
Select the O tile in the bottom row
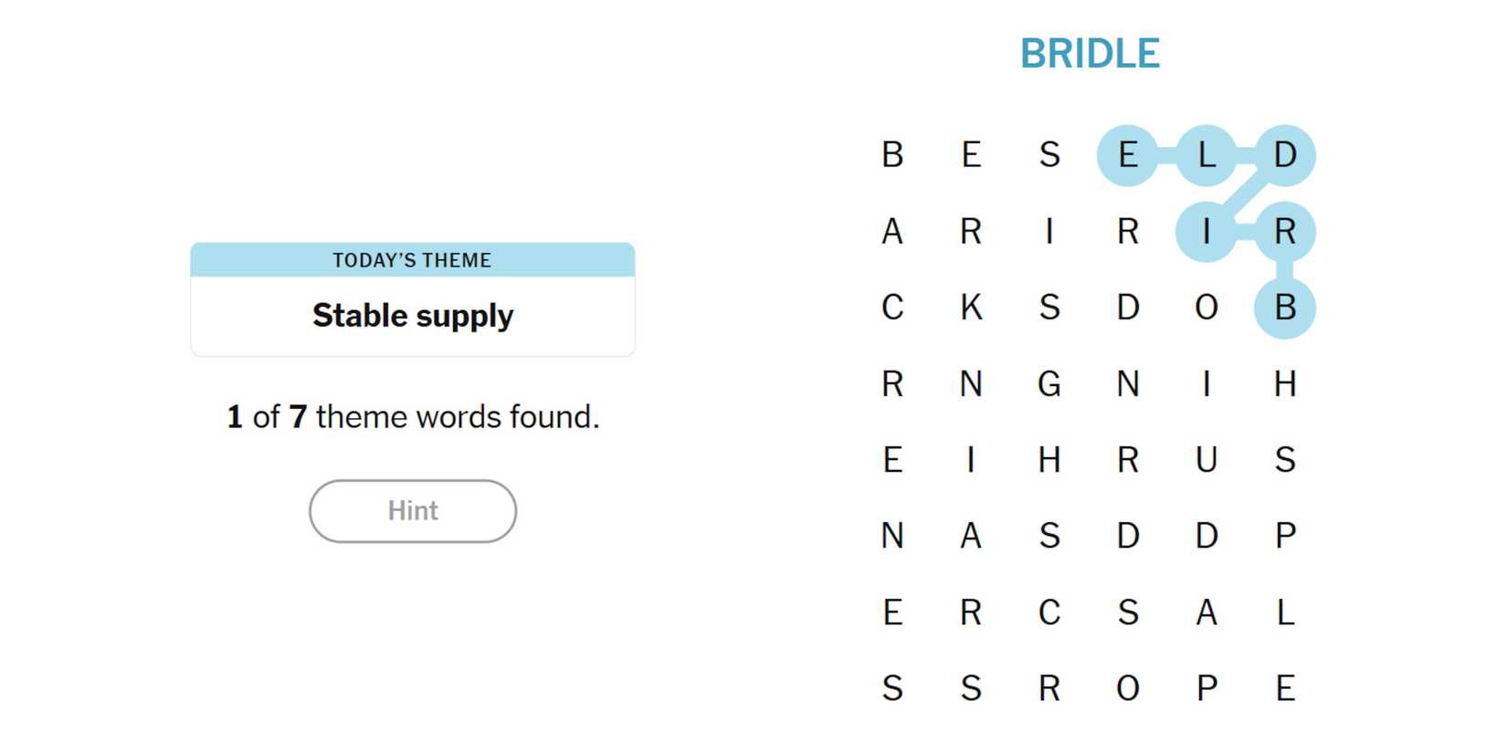1128,688
